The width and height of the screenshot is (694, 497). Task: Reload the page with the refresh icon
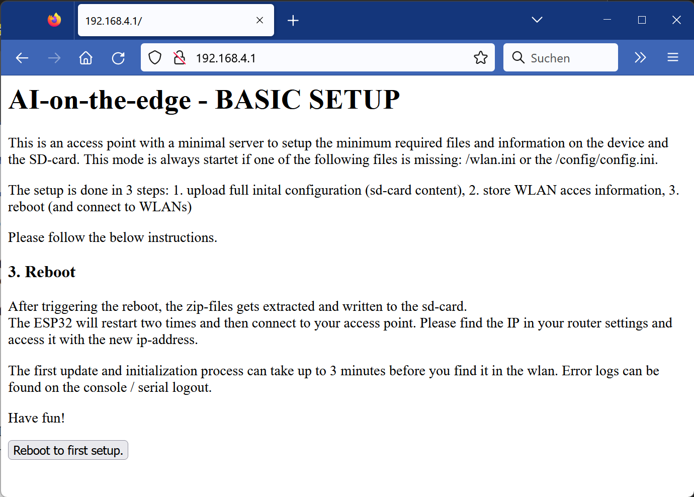(119, 57)
